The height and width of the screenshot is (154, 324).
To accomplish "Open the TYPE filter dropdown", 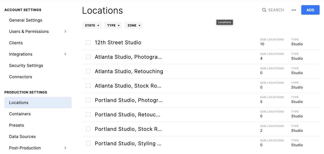I will click(x=113, y=25).
